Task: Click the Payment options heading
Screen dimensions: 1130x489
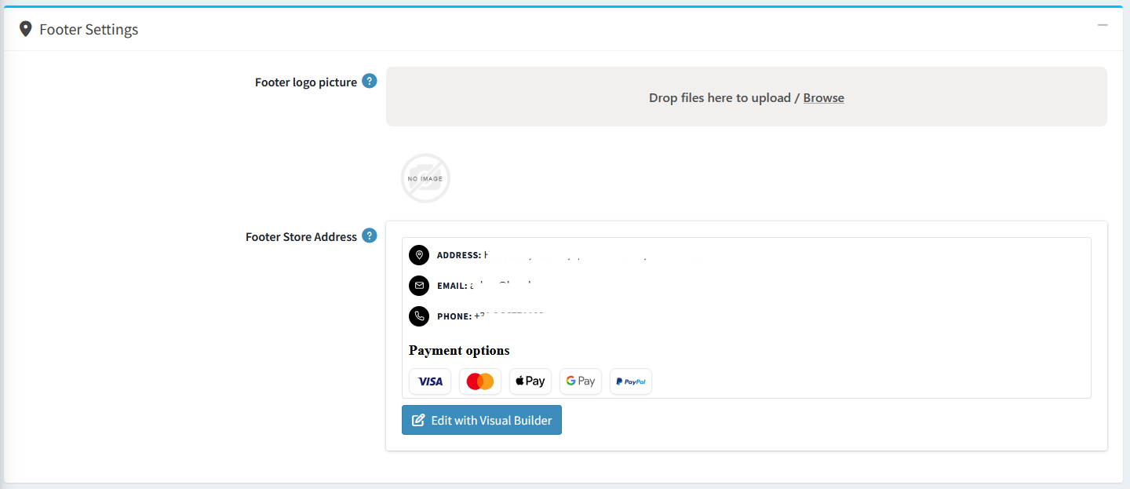Action: 459,350
